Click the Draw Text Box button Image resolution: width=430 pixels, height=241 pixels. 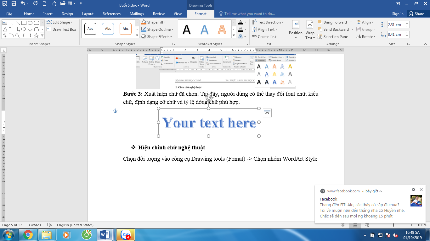(x=61, y=29)
